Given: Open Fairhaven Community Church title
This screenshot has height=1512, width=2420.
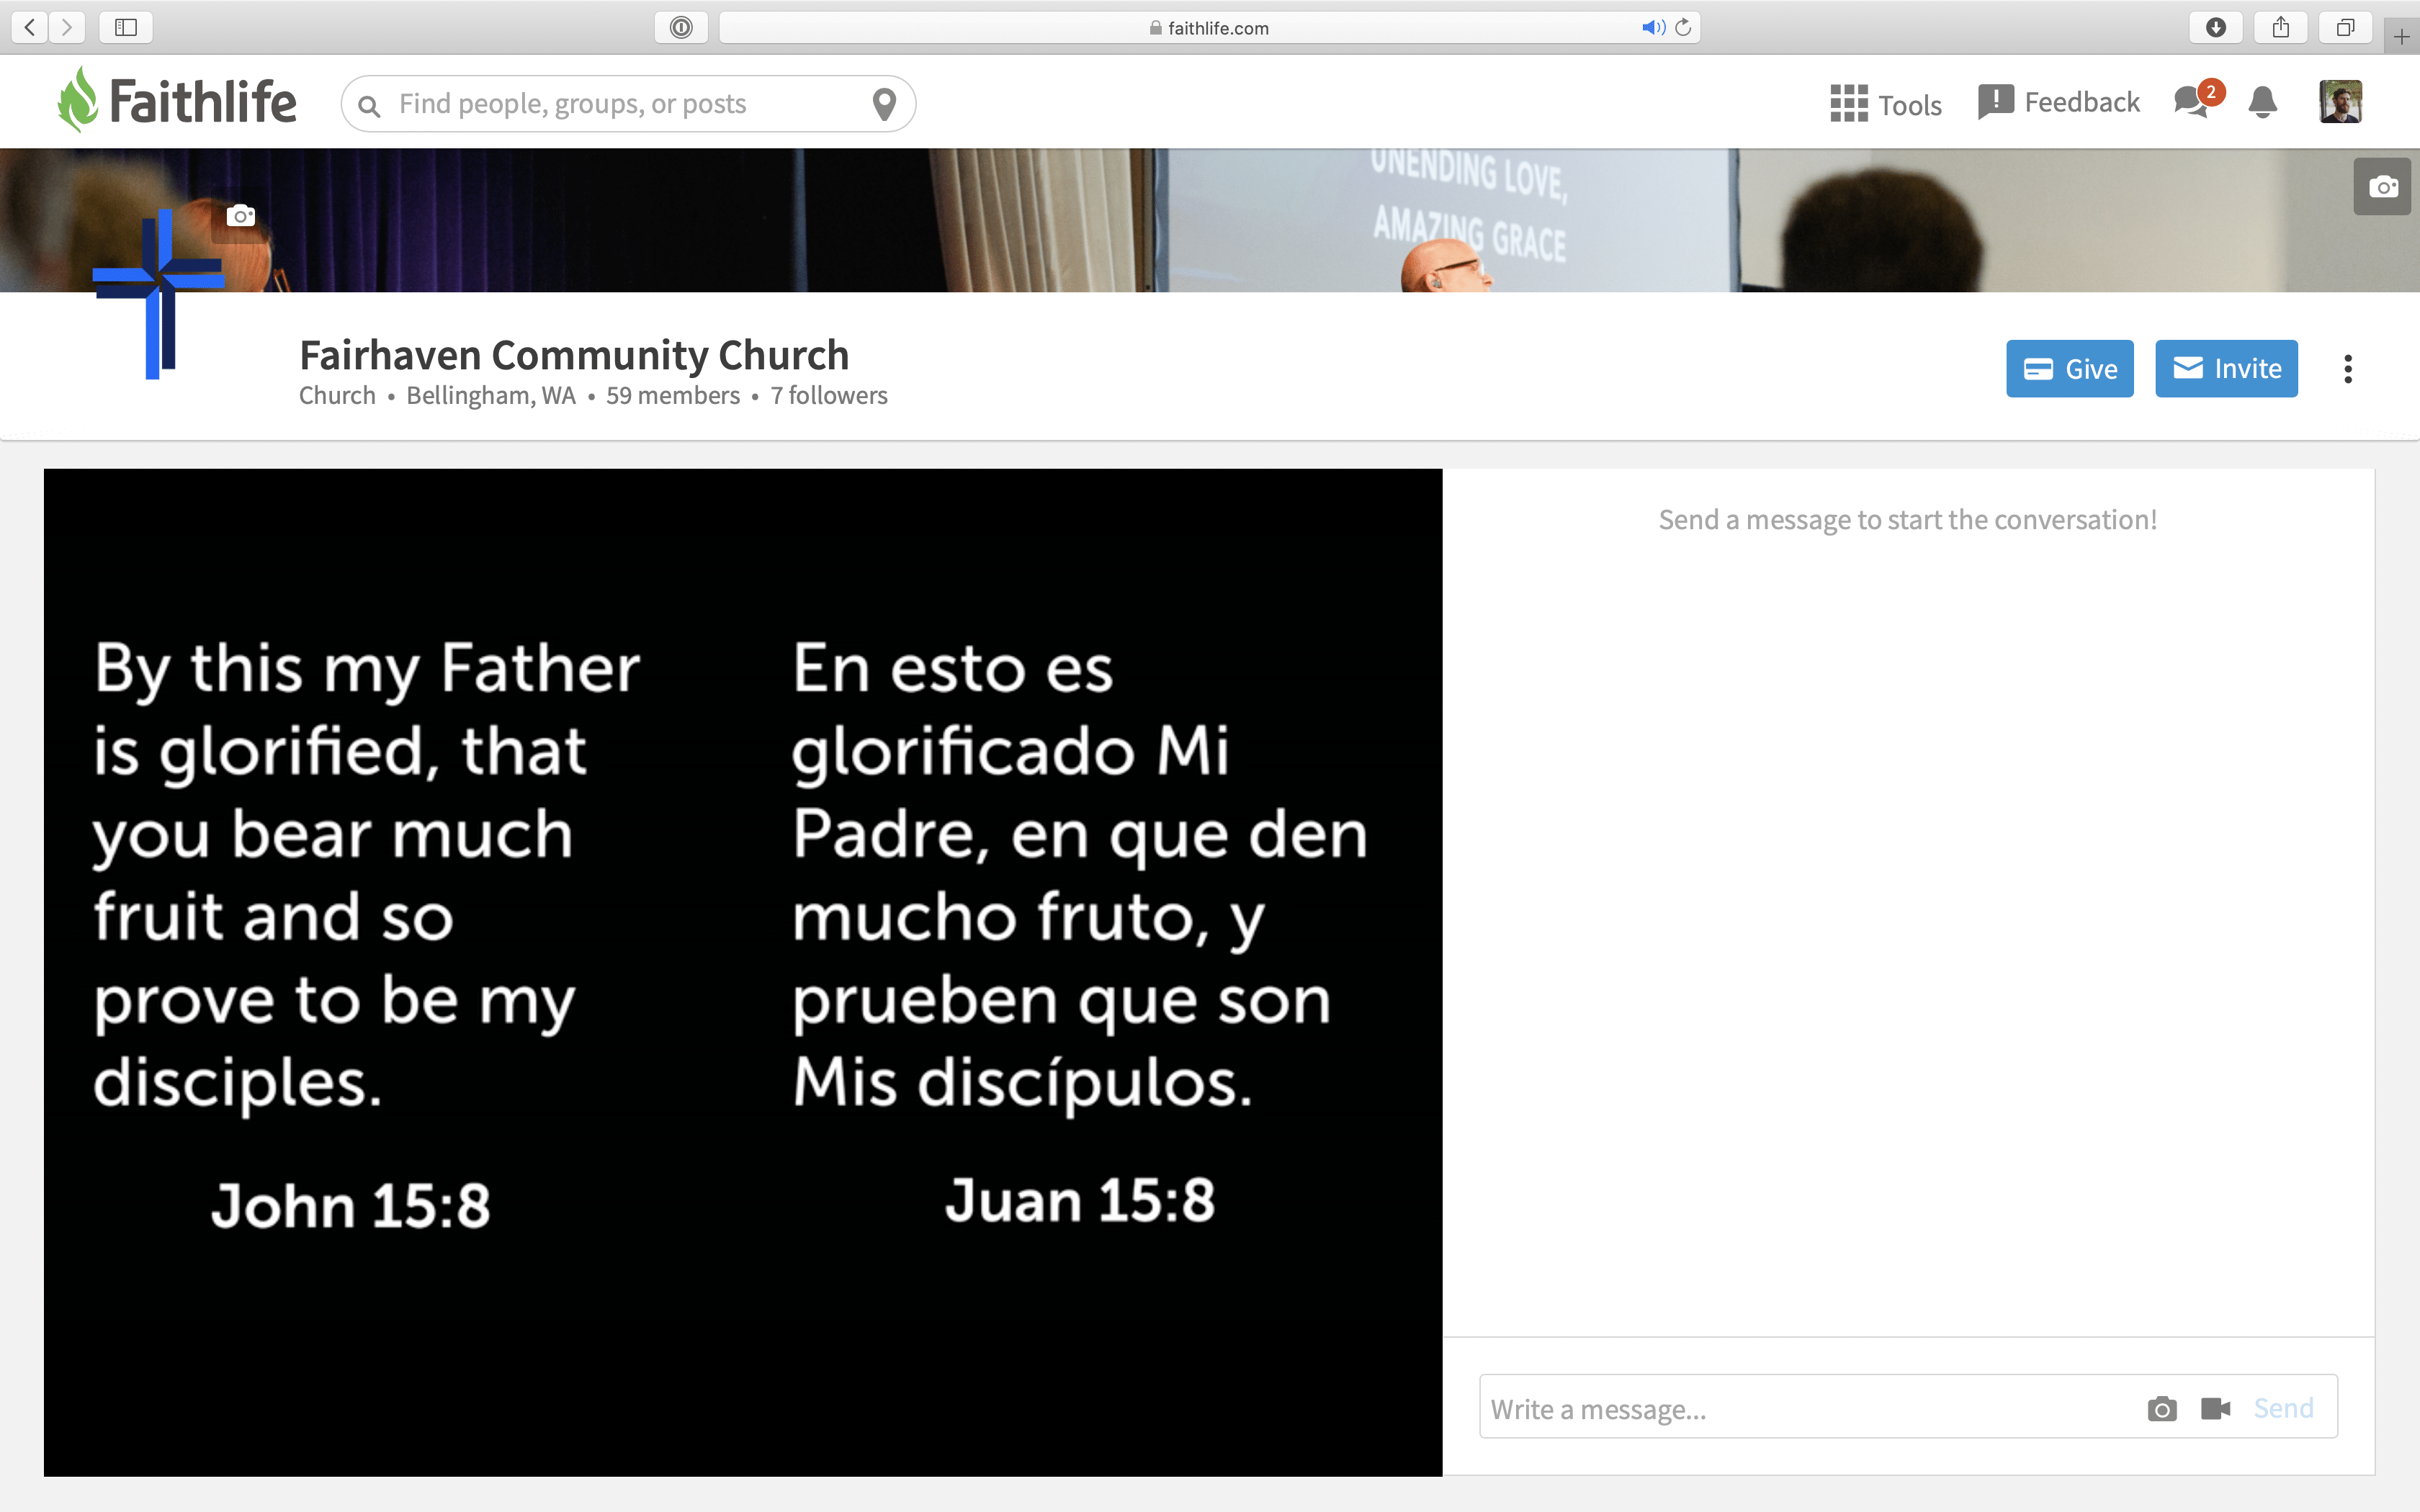Looking at the screenshot, I should tap(574, 355).
